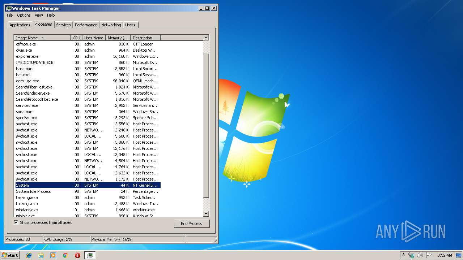The width and height of the screenshot is (463, 260).
Task: Click the 16,160 K memory cell
Action: click(x=121, y=56)
